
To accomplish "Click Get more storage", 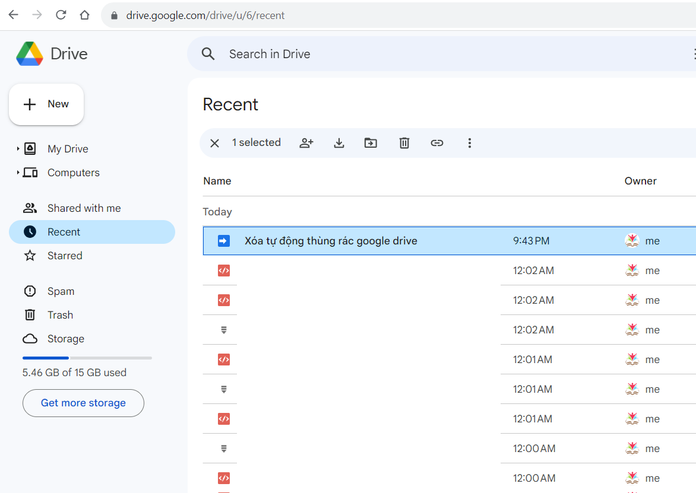I will 84,403.
